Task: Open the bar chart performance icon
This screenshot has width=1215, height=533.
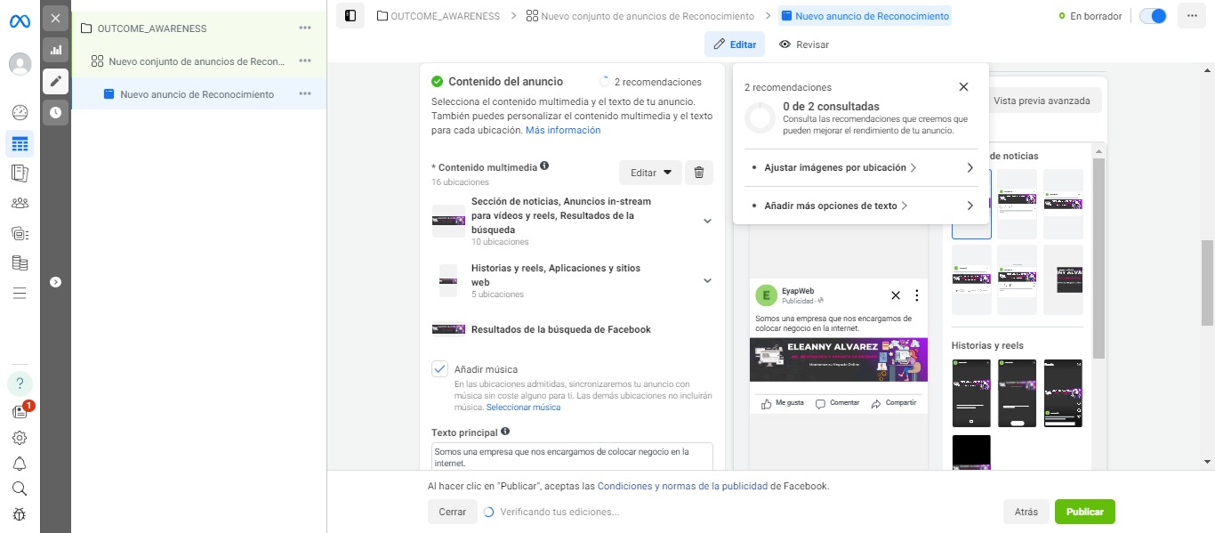Action: point(55,50)
